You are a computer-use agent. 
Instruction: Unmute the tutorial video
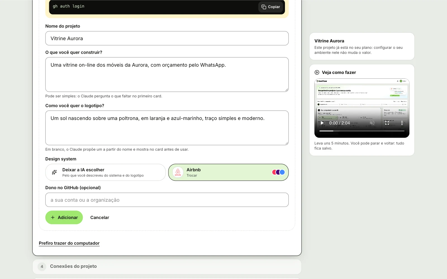(x=372, y=123)
